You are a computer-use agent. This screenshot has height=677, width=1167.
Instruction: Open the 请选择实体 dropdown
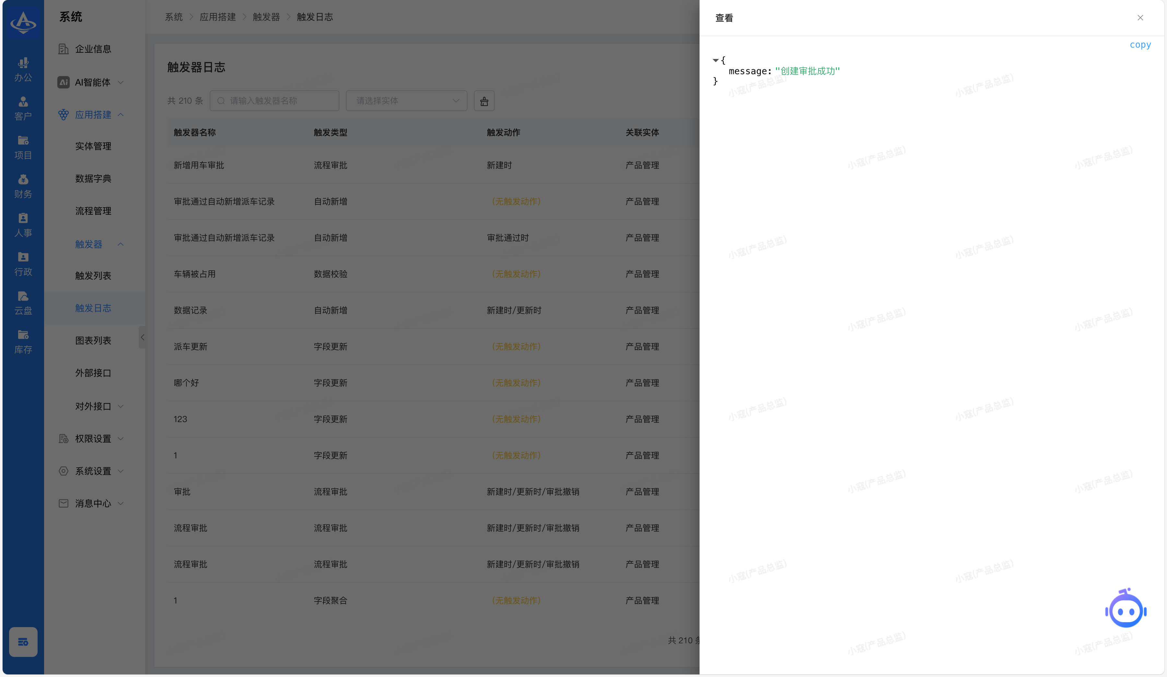(x=406, y=101)
